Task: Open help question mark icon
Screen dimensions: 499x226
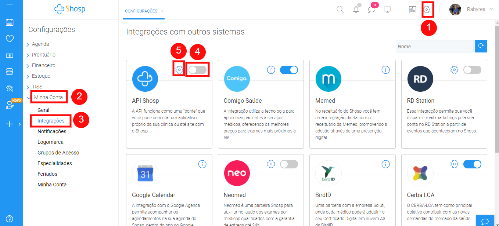Action: (10, 219)
